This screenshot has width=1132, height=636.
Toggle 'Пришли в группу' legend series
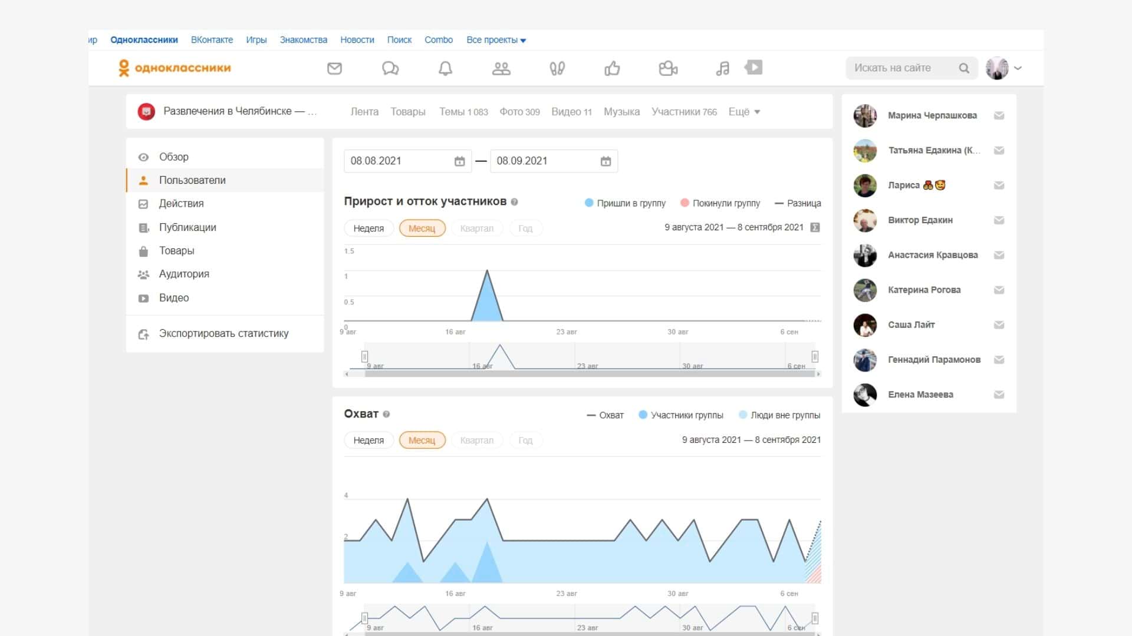(x=625, y=203)
